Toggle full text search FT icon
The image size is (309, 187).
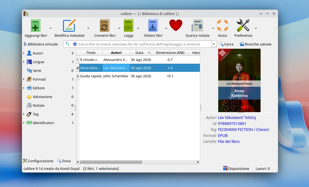(x=68, y=44)
